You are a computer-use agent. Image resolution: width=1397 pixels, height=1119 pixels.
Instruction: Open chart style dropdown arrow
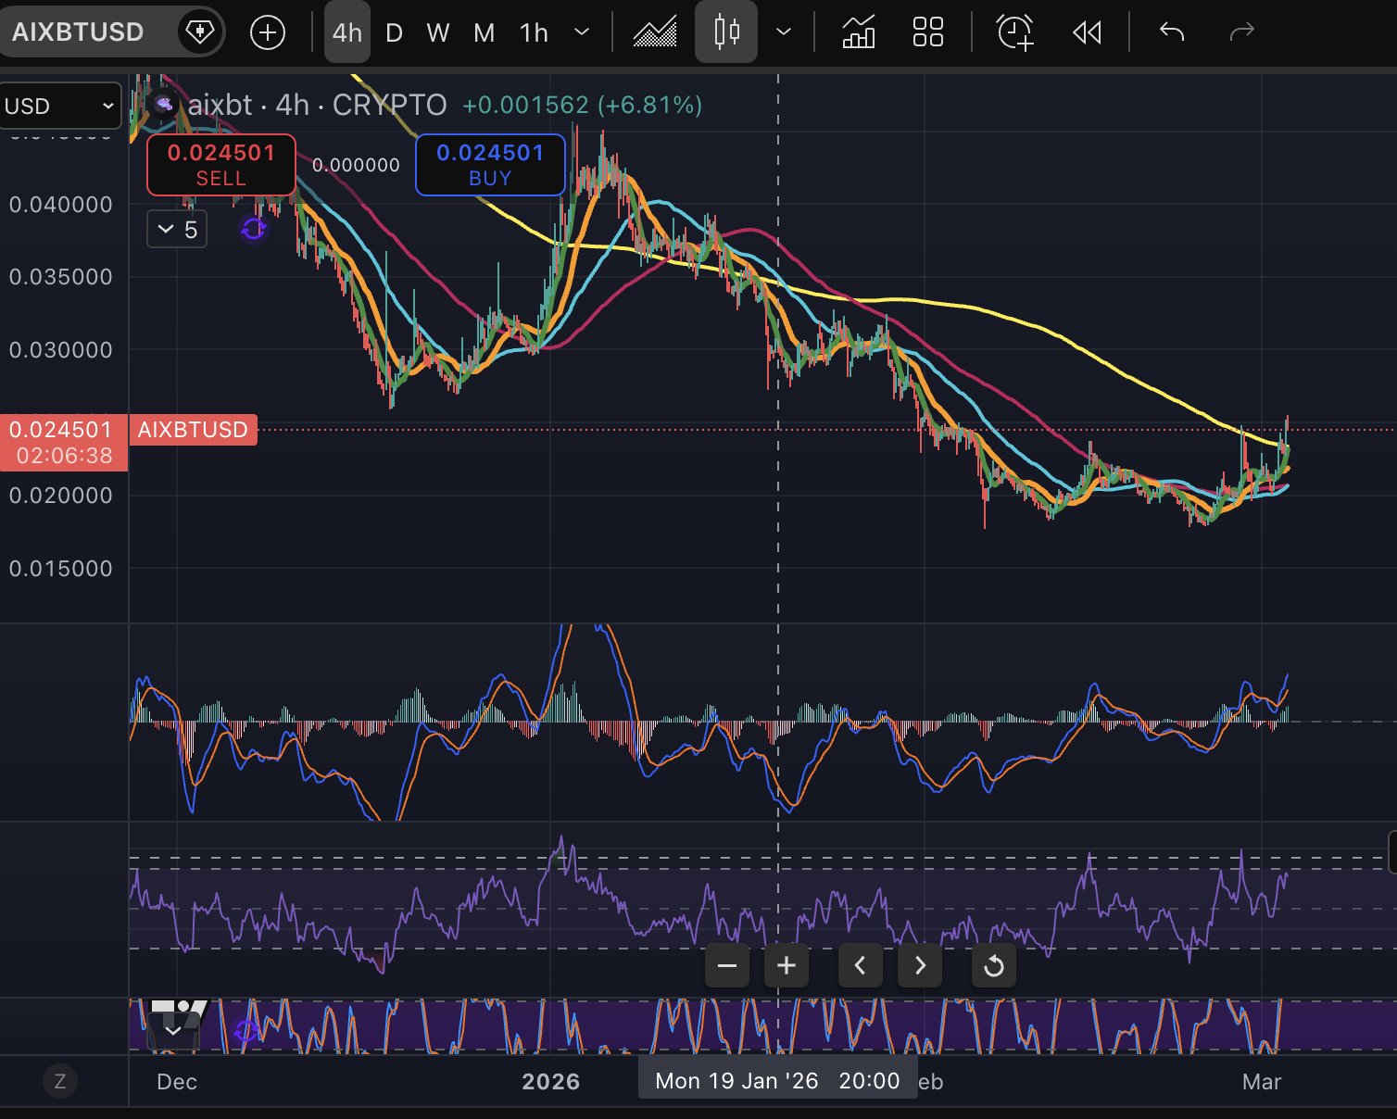click(784, 33)
